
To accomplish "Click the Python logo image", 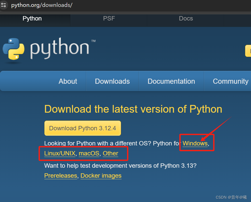I will [x=14, y=49].
